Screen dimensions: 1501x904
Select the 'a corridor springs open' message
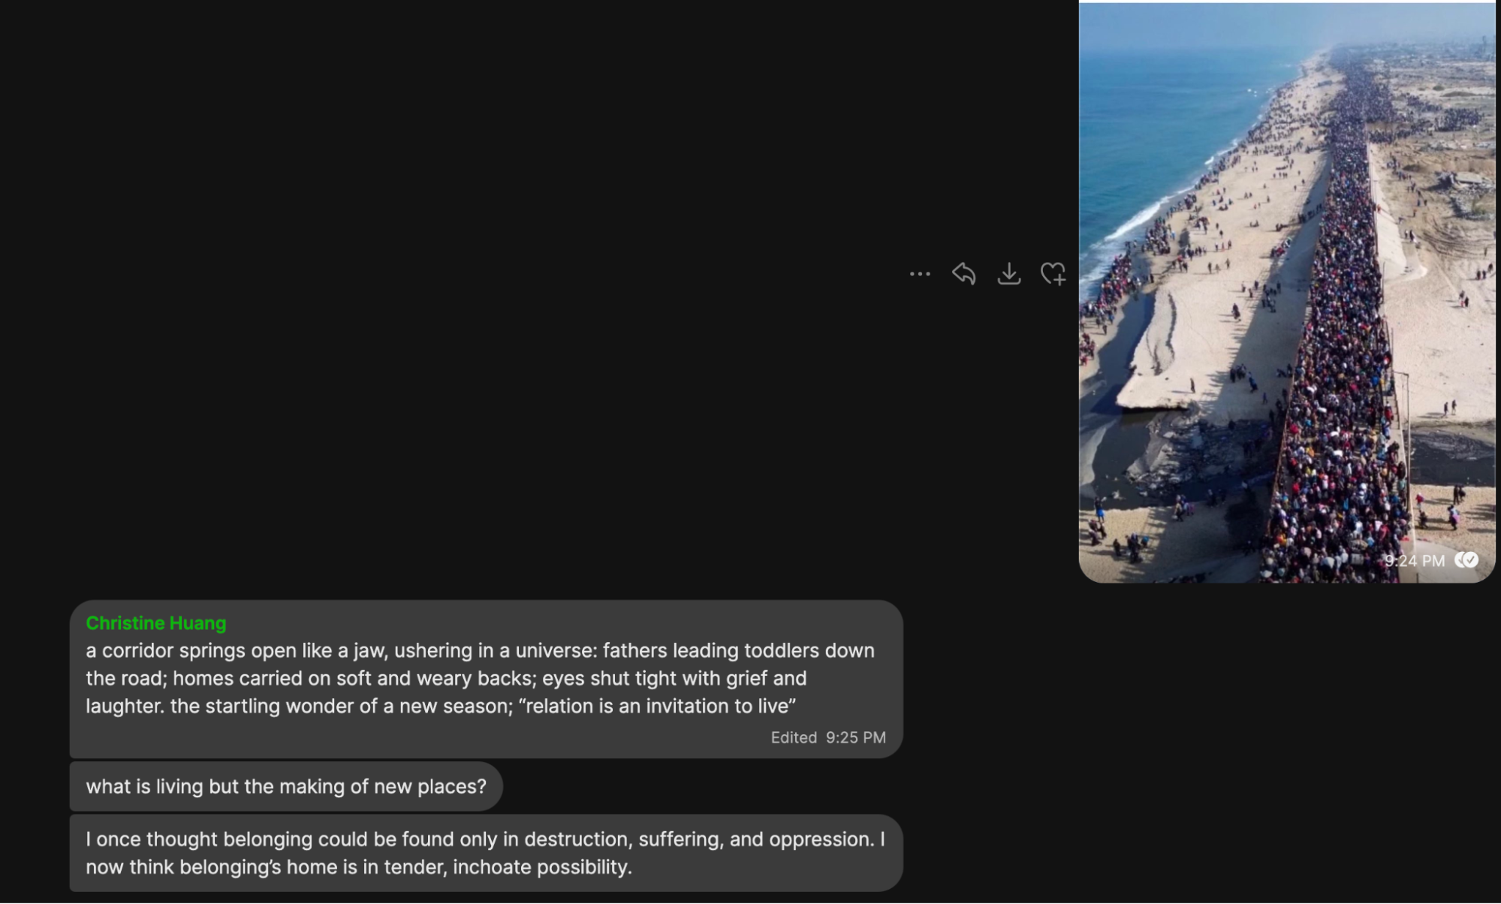486,679
